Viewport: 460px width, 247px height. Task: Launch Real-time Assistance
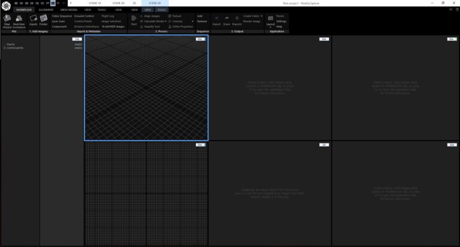[x=19, y=21]
